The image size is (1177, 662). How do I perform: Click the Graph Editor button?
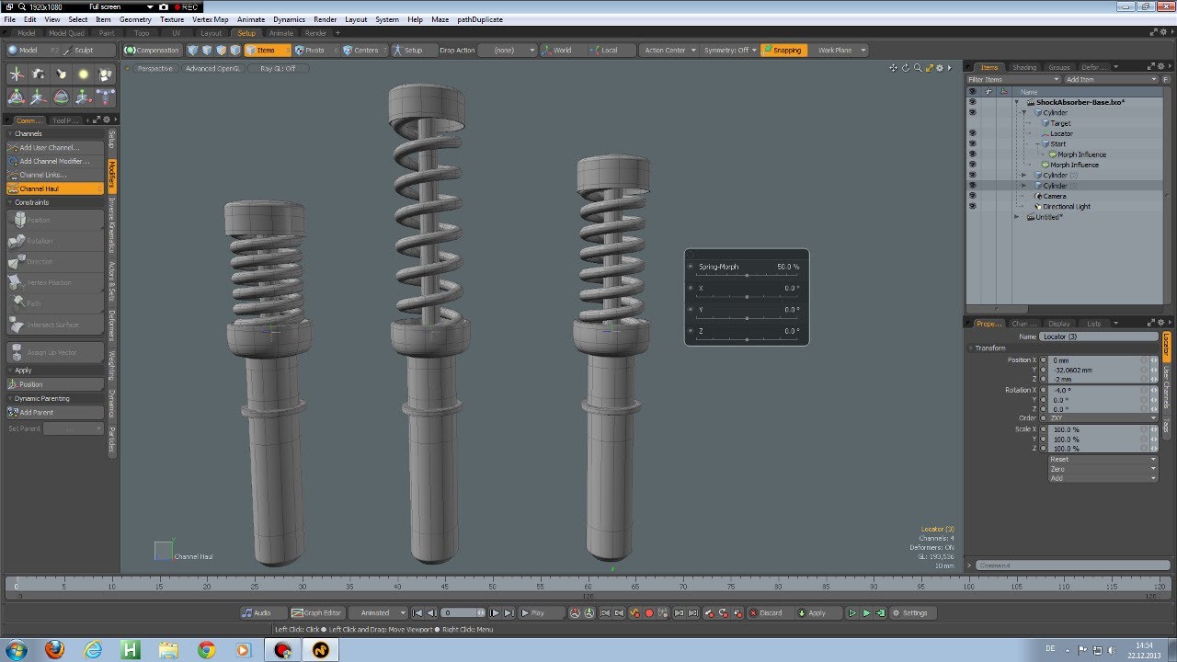click(x=316, y=612)
